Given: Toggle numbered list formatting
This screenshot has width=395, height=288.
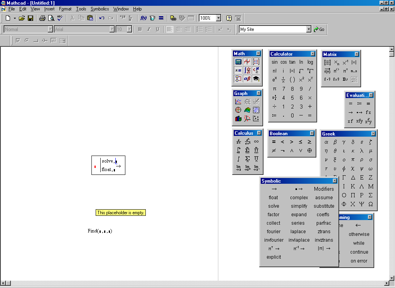Looking at the screenshot, I should click(x=208, y=29).
